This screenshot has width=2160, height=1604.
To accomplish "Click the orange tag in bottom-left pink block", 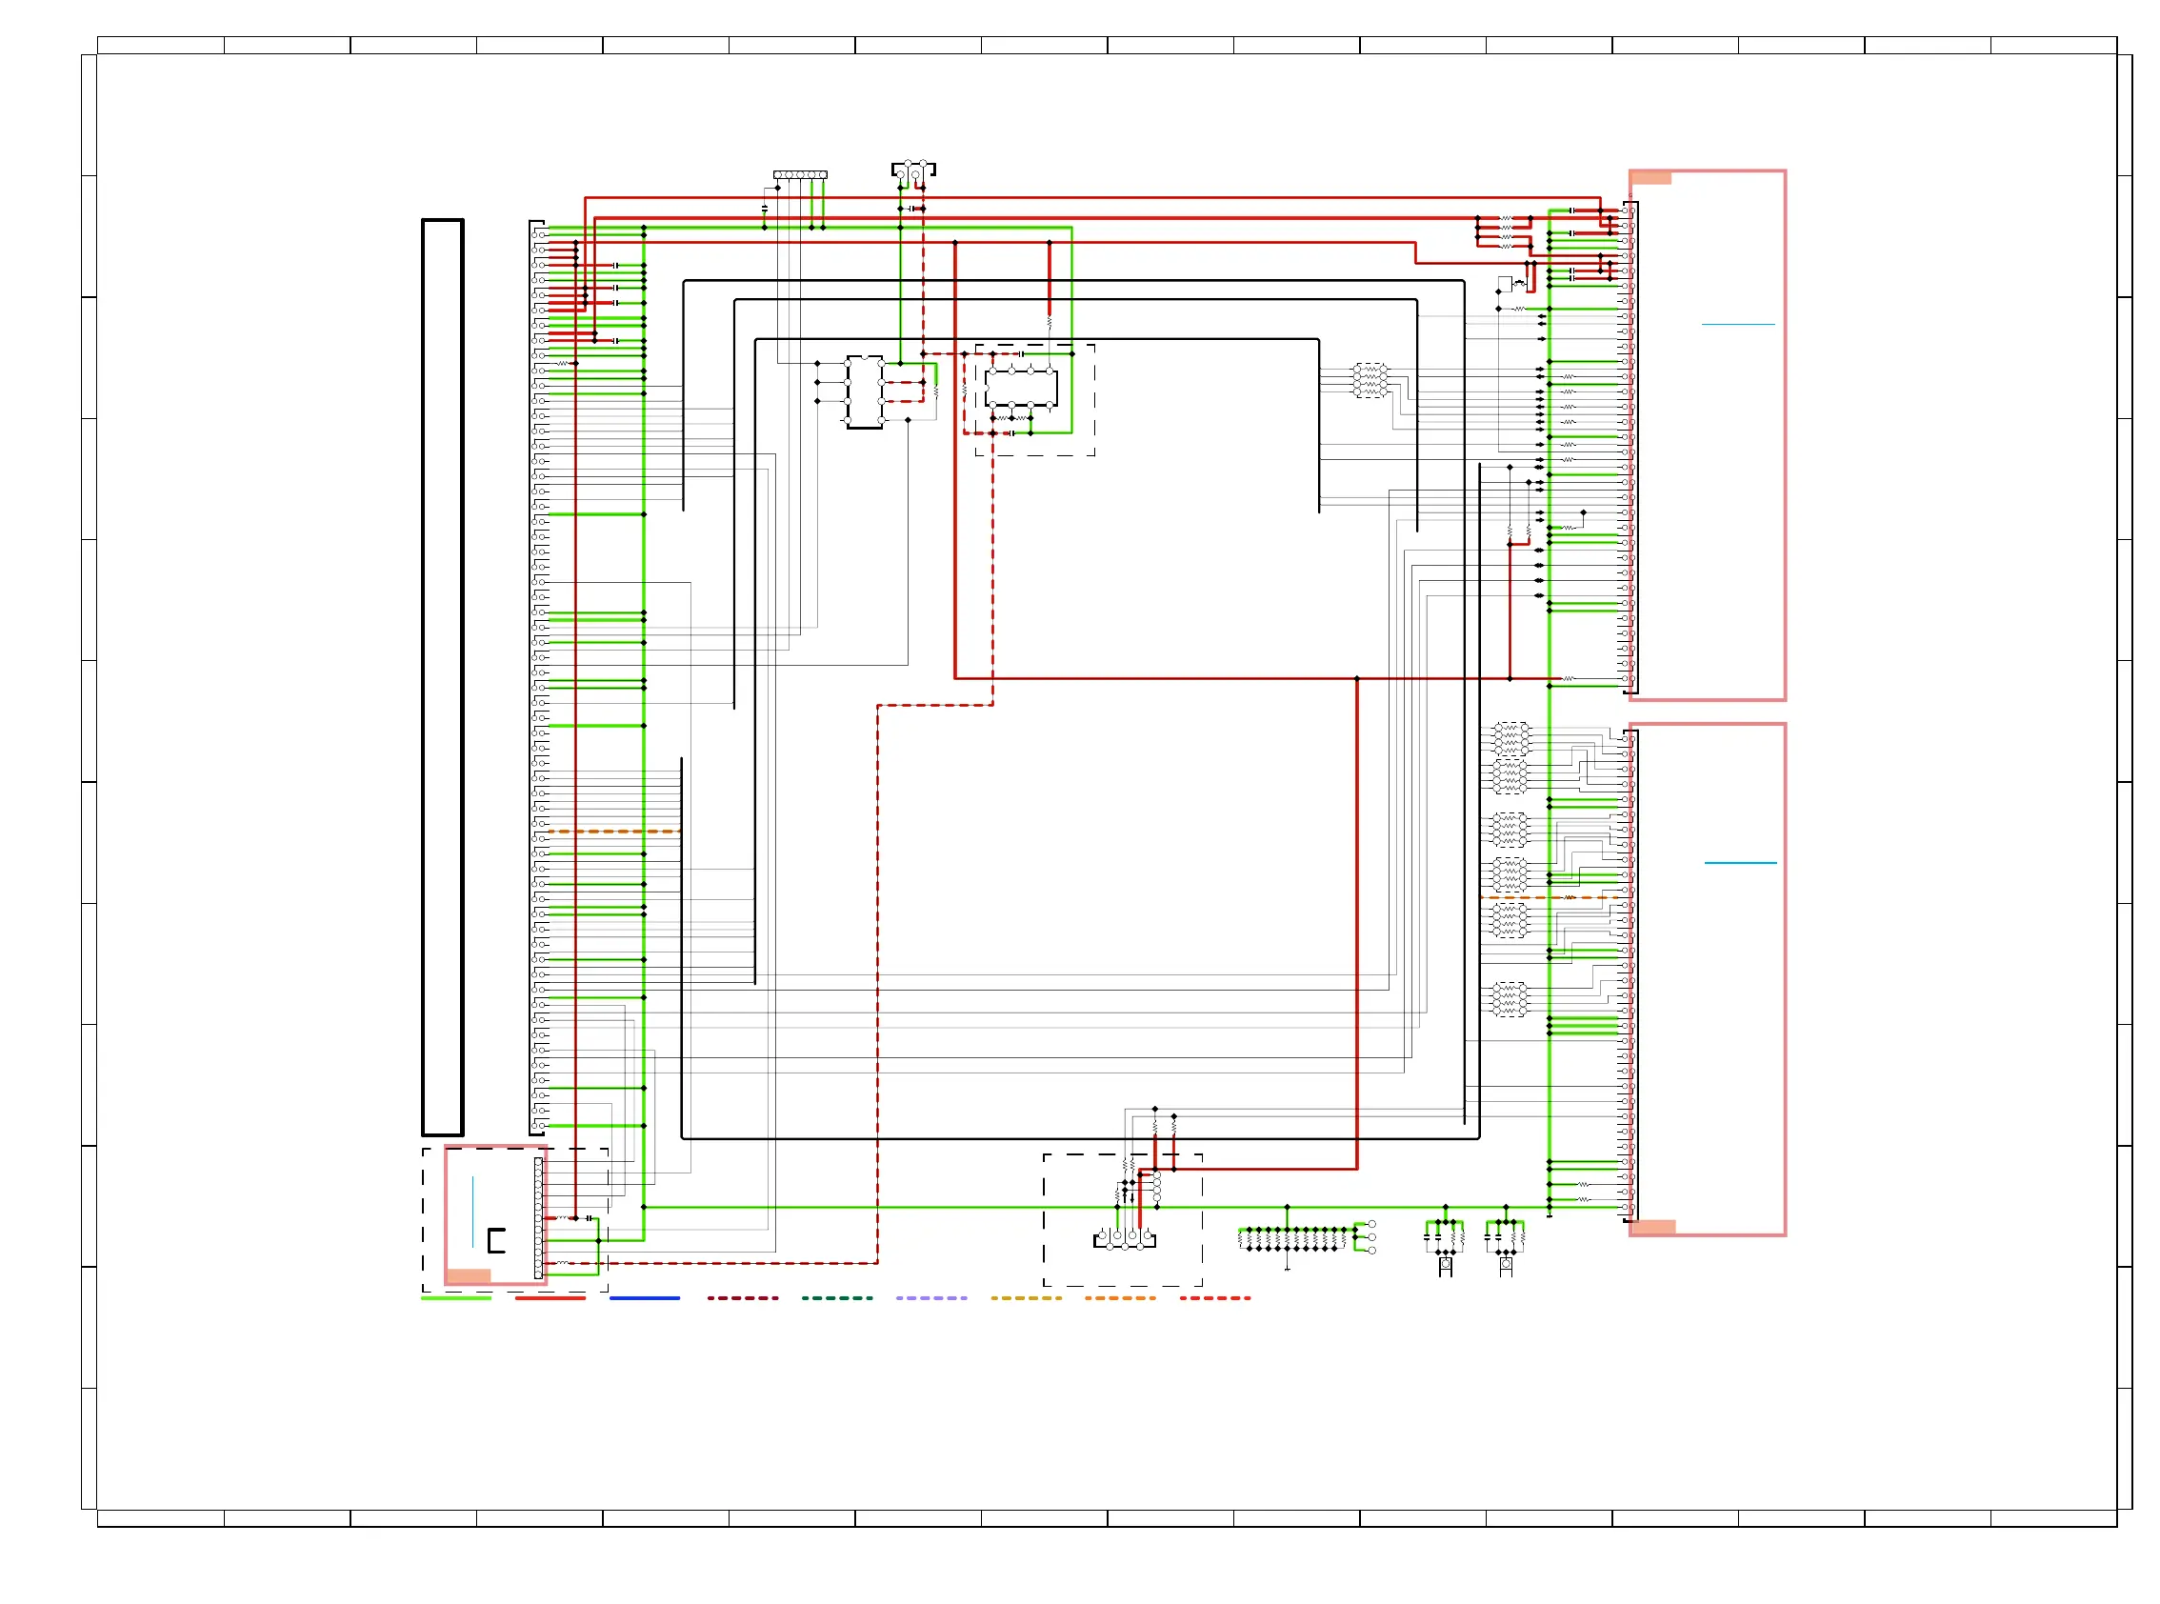I will point(468,1275).
